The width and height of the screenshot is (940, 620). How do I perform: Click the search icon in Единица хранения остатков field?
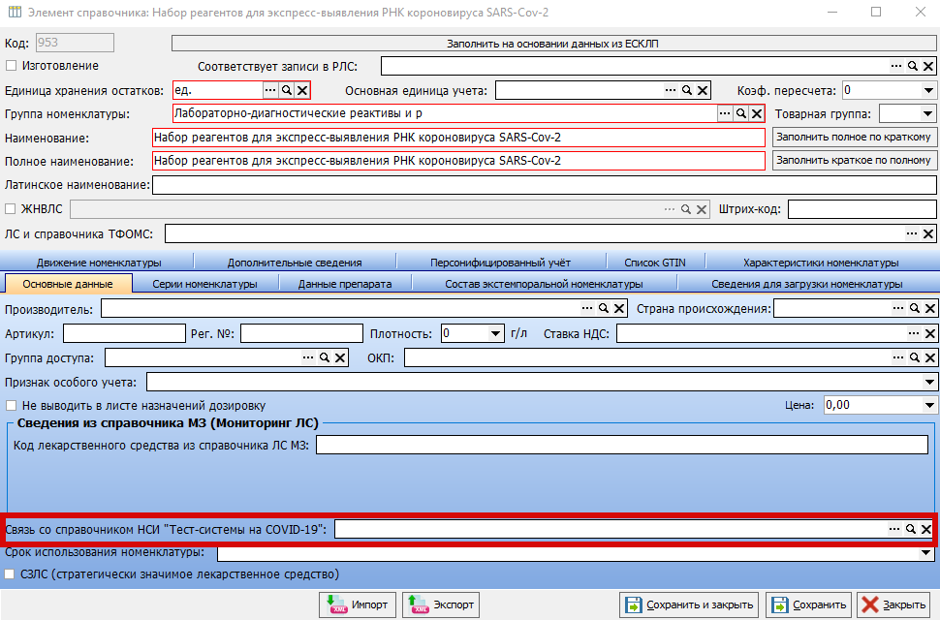(286, 90)
